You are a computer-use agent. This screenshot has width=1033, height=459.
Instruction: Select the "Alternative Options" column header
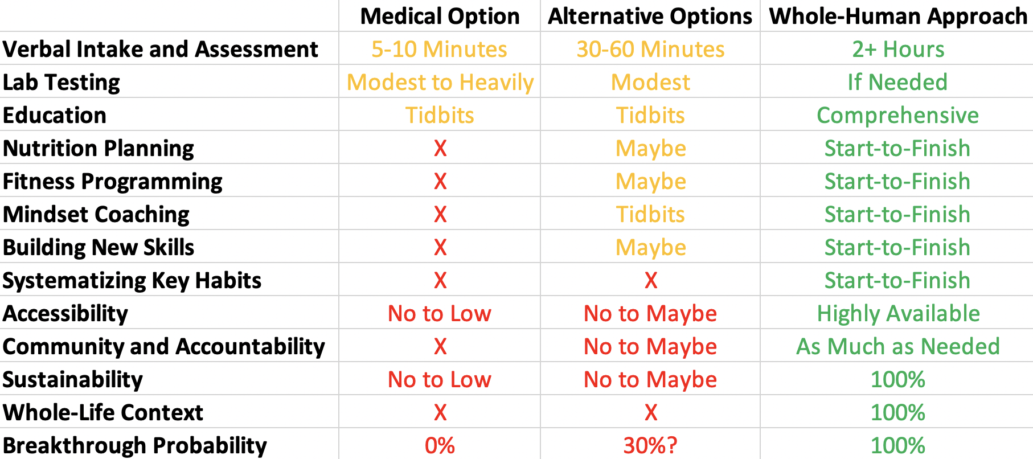click(650, 16)
